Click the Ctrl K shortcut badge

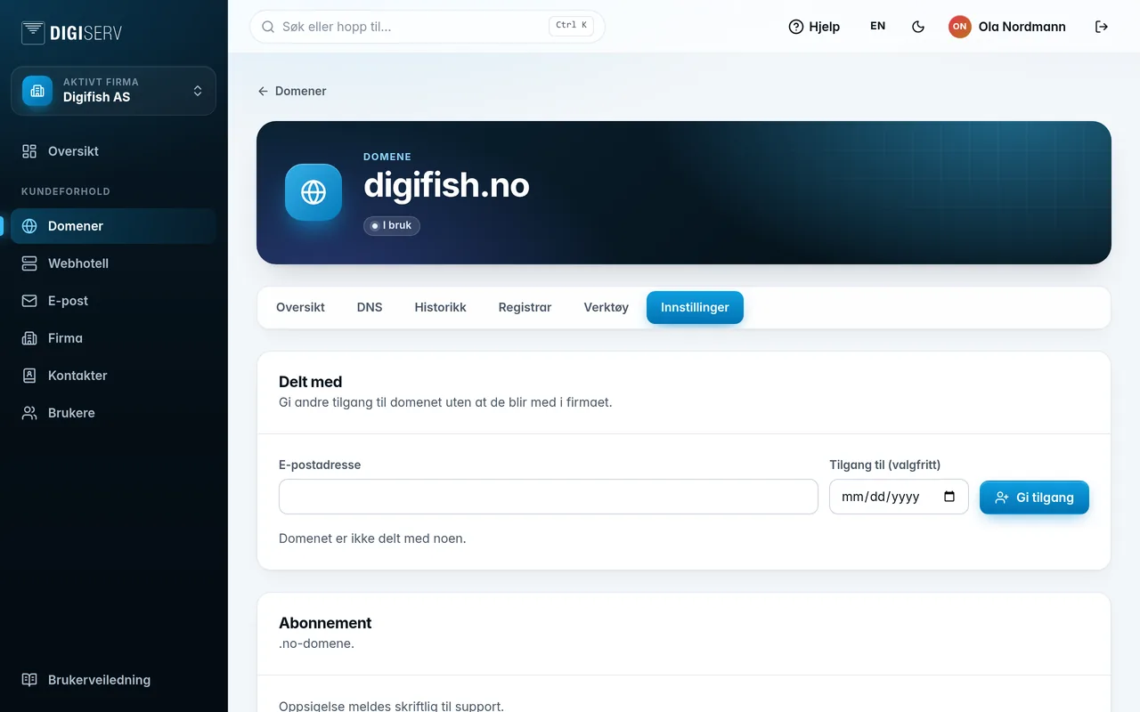[x=571, y=26]
